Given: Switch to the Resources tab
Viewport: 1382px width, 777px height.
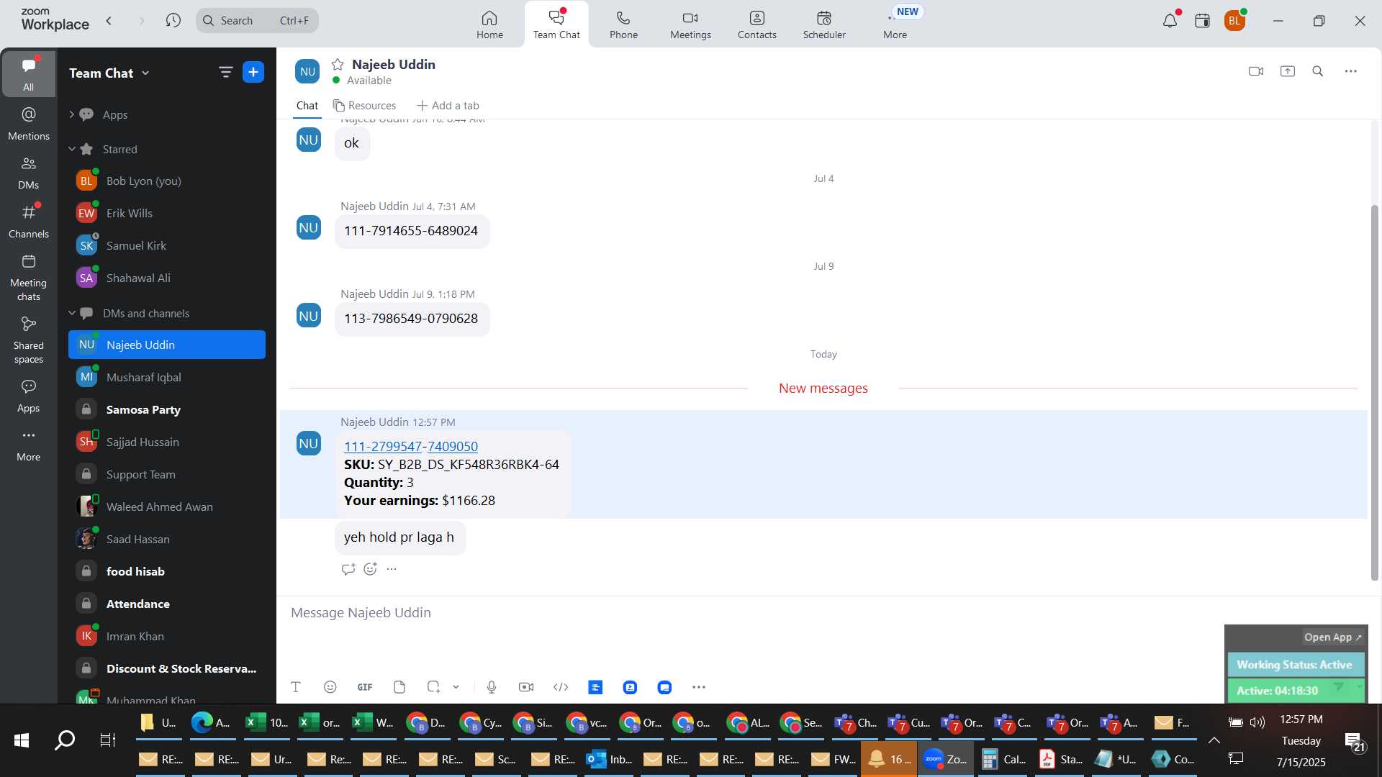Looking at the screenshot, I should [x=364, y=106].
